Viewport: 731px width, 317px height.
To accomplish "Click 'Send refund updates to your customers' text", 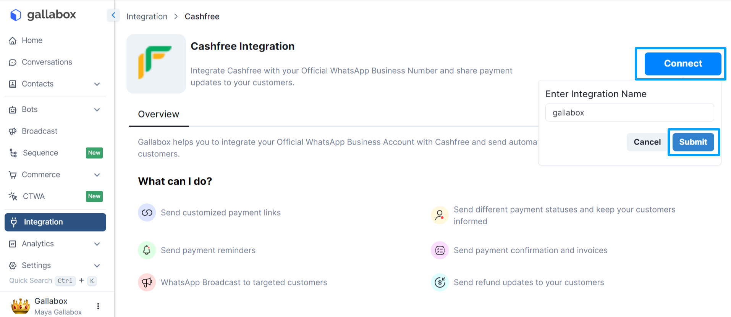I will pos(529,282).
